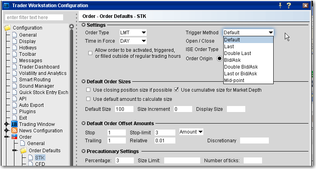Click the Stop-limit offset field

tap(165, 133)
